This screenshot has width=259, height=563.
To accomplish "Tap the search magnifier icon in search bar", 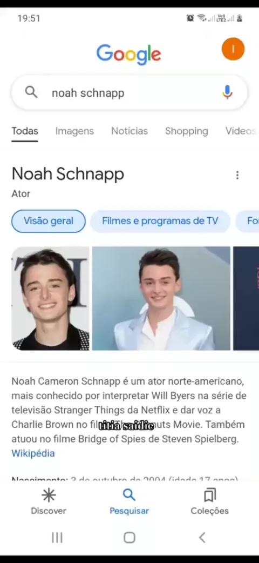I will (x=31, y=92).
